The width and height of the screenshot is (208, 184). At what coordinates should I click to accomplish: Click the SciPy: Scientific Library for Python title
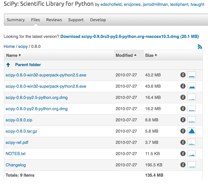click(48, 4)
